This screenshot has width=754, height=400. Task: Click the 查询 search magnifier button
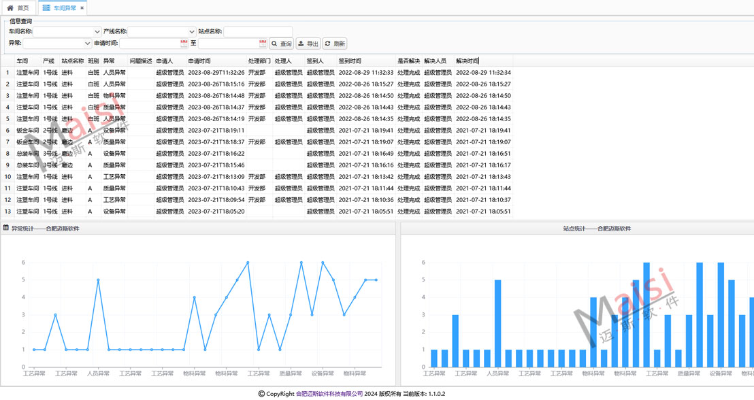pyautogui.click(x=281, y=44)
